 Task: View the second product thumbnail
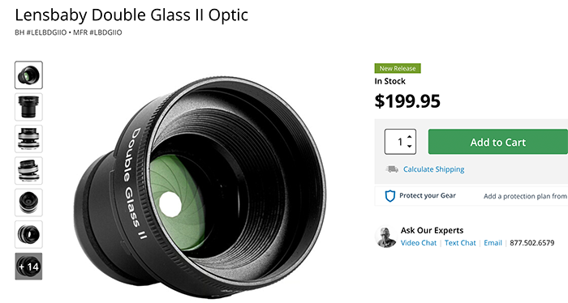coord(28,107)
